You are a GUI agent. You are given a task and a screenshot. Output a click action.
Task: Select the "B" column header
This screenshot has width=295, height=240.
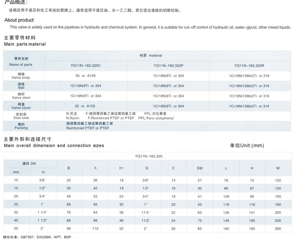click(69, 168)
